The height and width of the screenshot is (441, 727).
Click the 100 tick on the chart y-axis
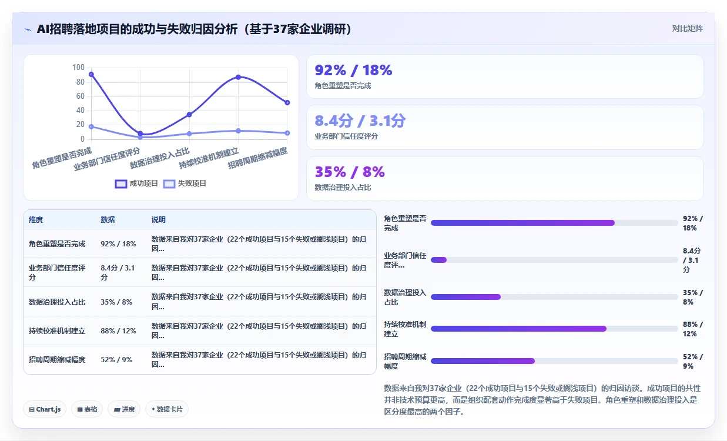pyautogui.click(x=78, y=68)
